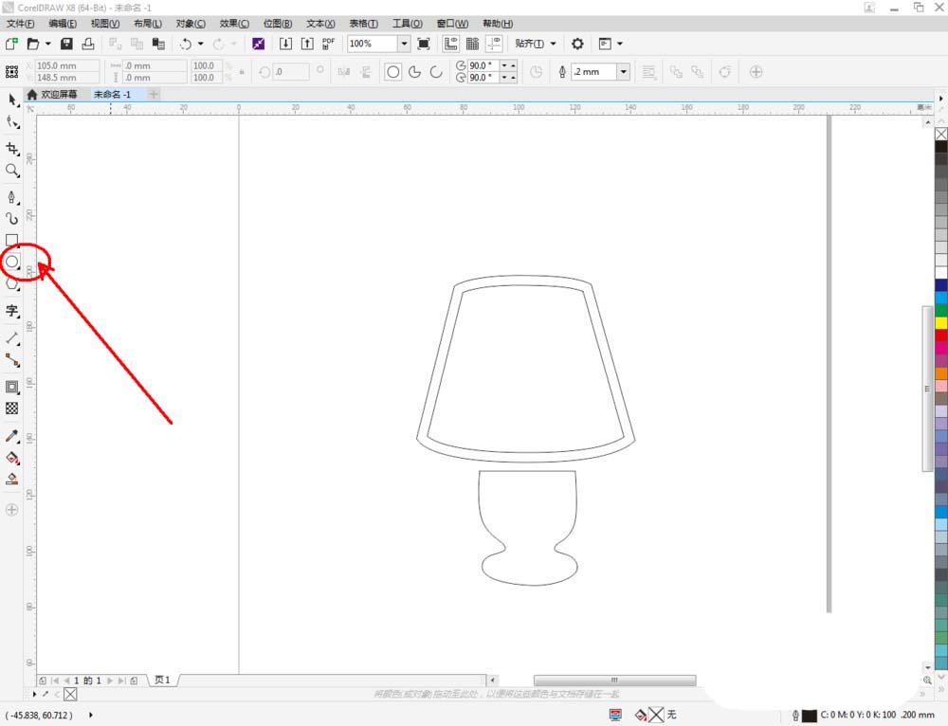948x726 pixels.
Task: Open the 文件(F) menu
Action: tap(21, 24)
